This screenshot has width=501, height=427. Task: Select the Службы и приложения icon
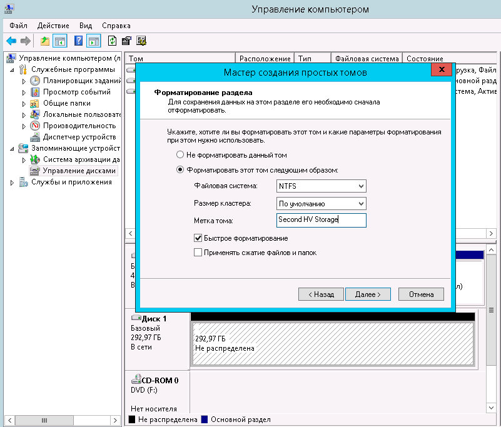click(x=23, y=182)
